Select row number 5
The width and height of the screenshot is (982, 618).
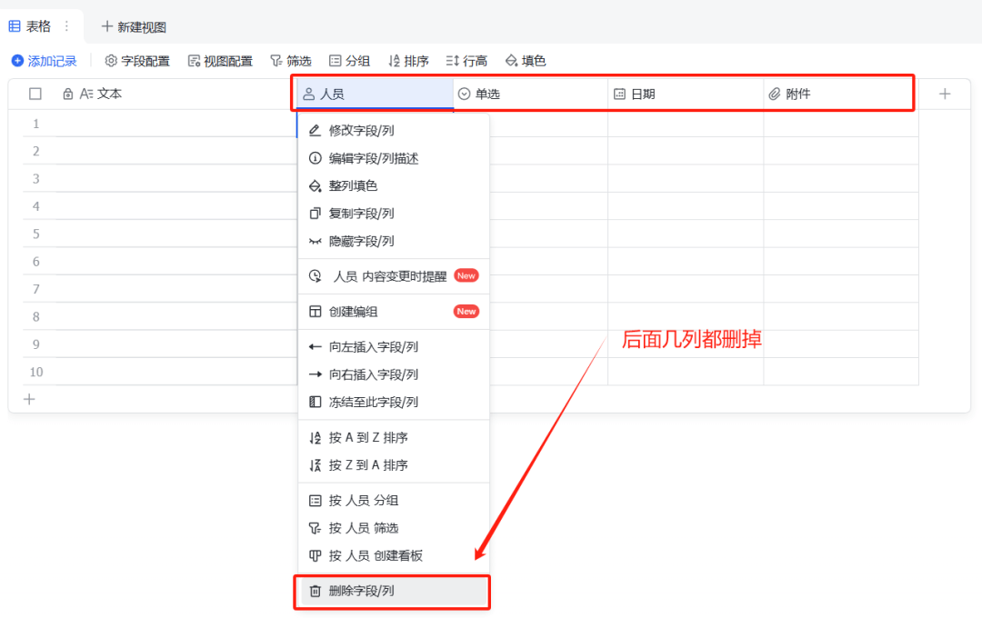coord(35,234)
